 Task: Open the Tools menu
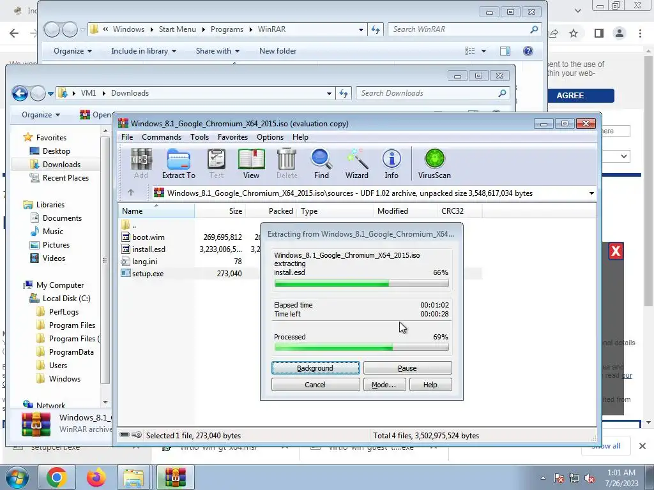(x=199, y=137)
